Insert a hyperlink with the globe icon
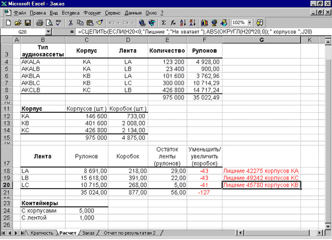The width and height of the screenshot is (332, 240). click(143, 23)
